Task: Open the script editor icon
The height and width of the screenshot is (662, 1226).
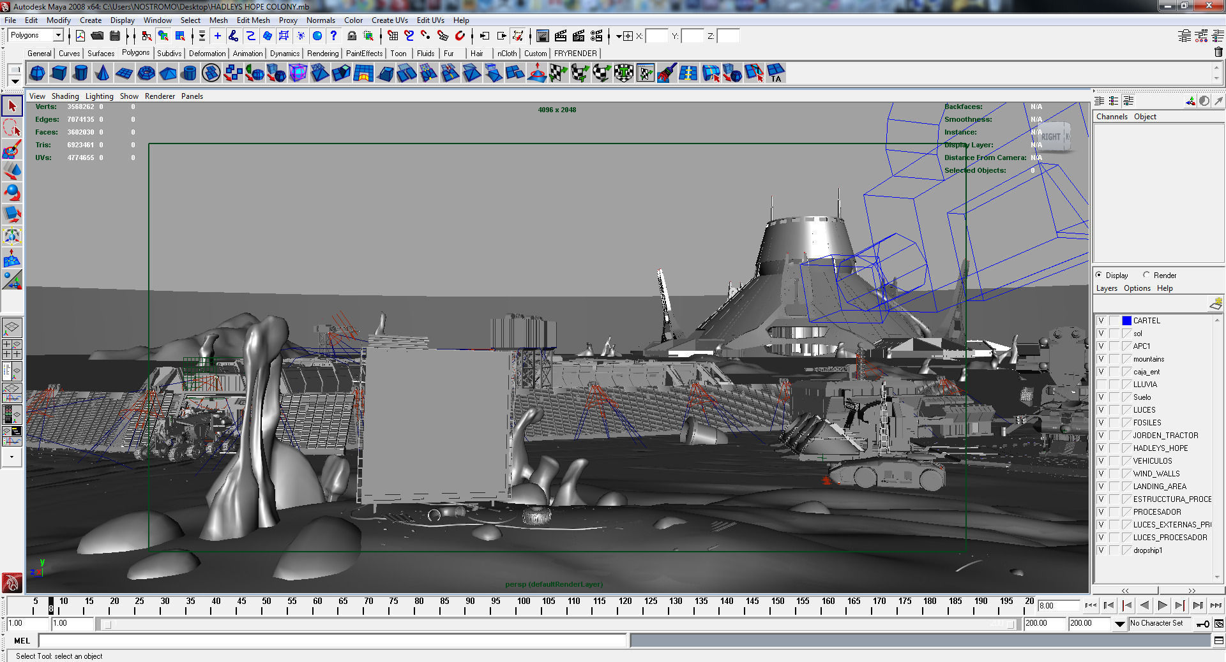Action: point(1218,640)
